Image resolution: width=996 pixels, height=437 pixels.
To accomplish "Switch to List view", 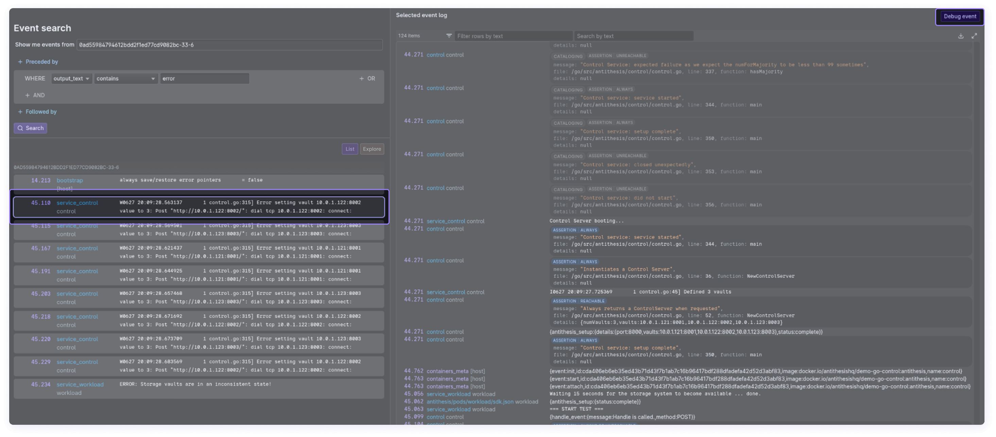I will (x=349, y=149).
